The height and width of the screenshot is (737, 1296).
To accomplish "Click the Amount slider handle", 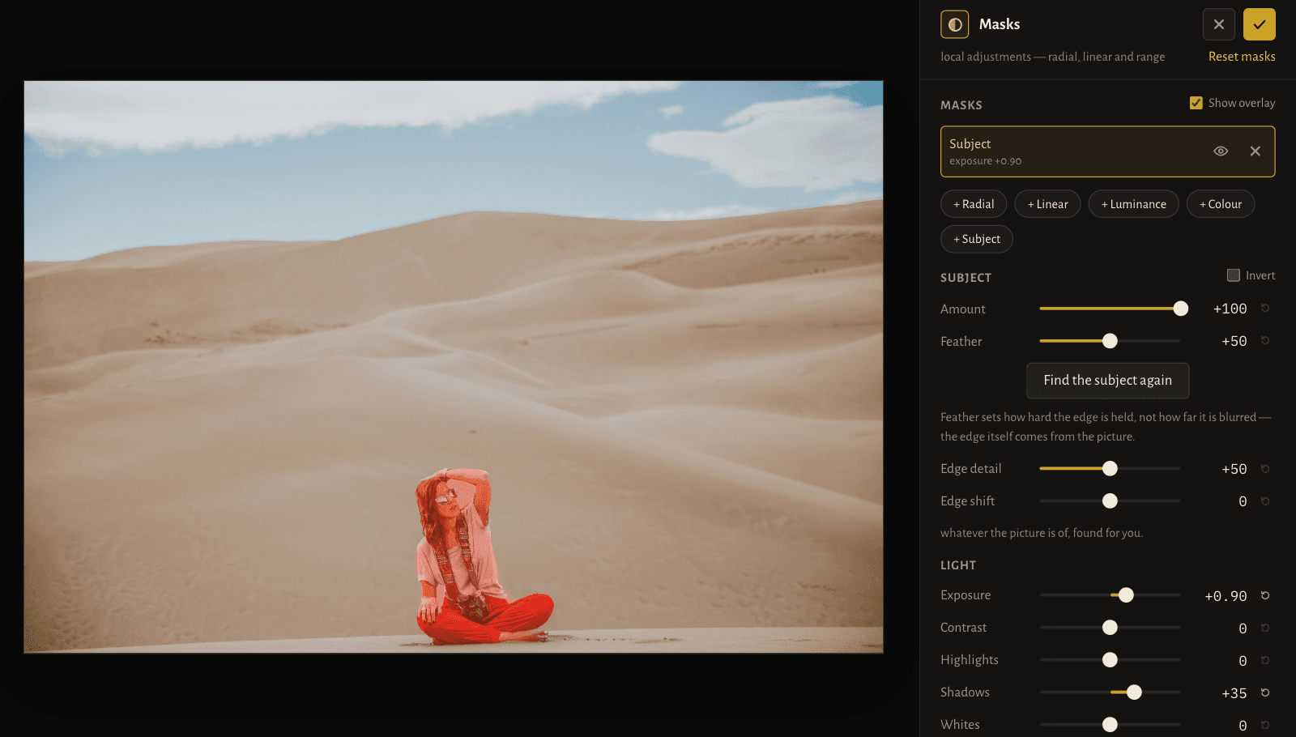I will point(1181,309).
